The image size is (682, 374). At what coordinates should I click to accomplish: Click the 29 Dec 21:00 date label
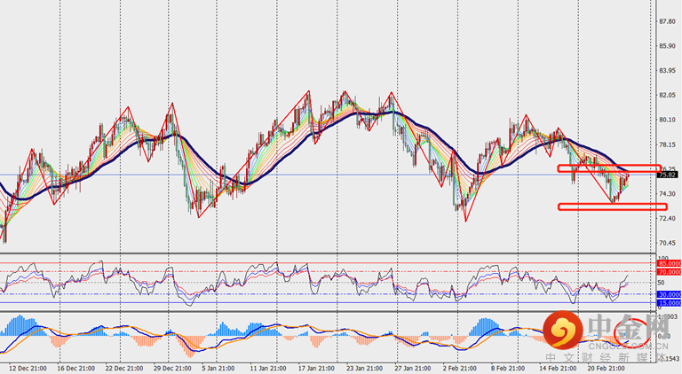click(x=172, y=365)
